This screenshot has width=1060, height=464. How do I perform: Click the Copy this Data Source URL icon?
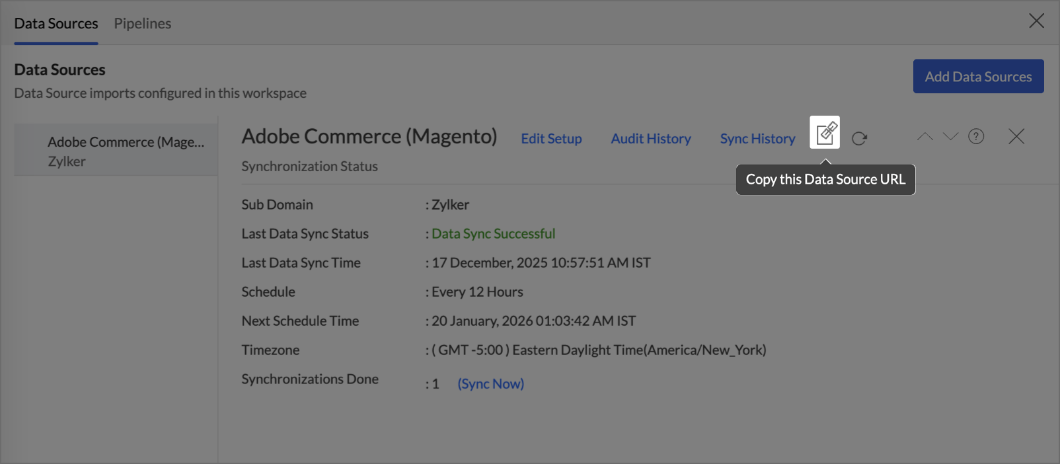(x=825, y=133)
